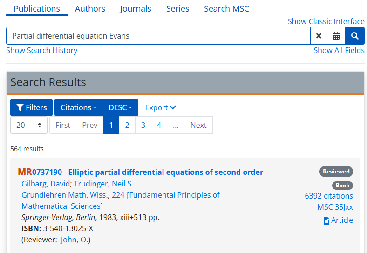
Task: Switch to the Publications tab
Action: 37,9
